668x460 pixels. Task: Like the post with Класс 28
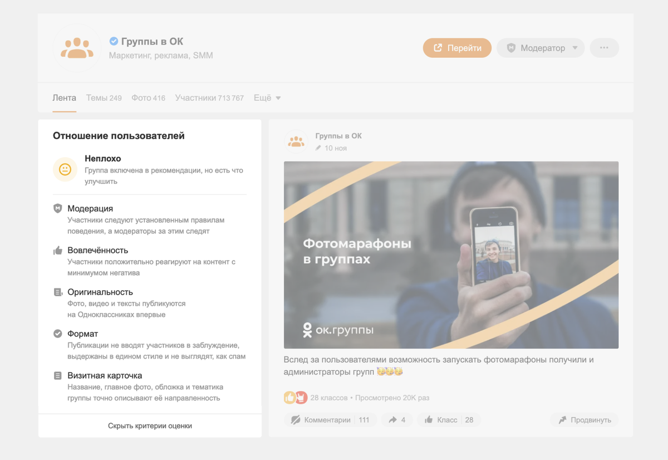pyautogui.click(x=449, y=420)
